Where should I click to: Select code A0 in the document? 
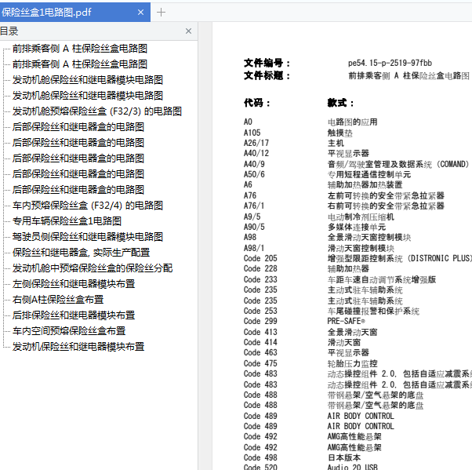248,122
